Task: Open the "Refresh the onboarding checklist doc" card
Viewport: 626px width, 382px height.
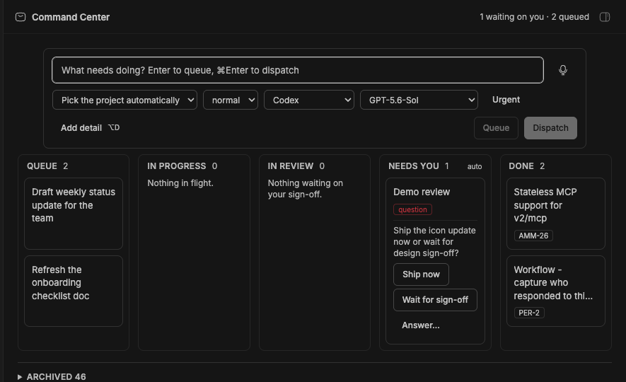Action: pos(74,291)
